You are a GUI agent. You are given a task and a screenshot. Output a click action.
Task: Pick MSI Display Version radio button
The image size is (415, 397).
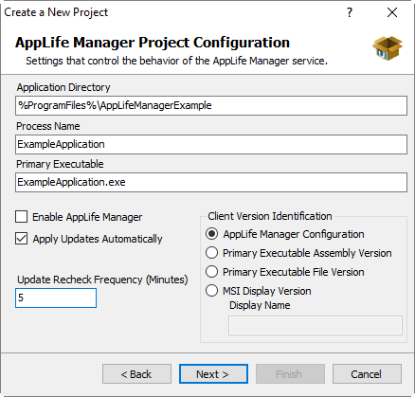tap(211, 291)
